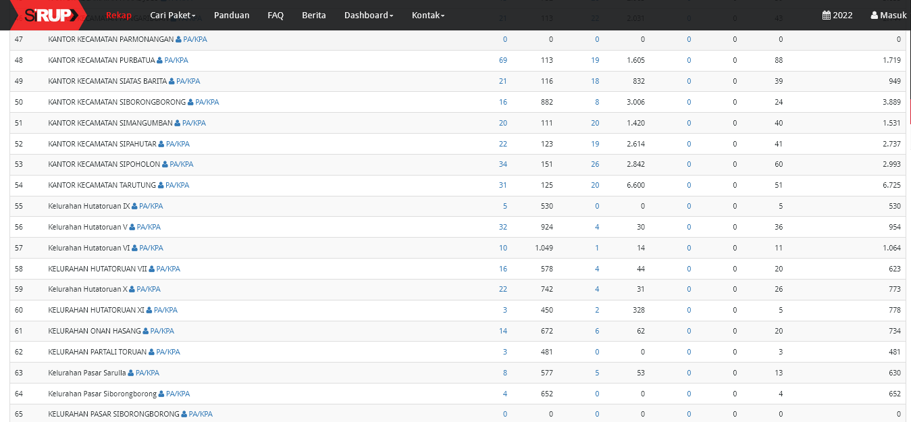Image resolution: width=911 pixels, height=422 pixels.
Task: Select the FAQ menu item
Action: (276, 16)
